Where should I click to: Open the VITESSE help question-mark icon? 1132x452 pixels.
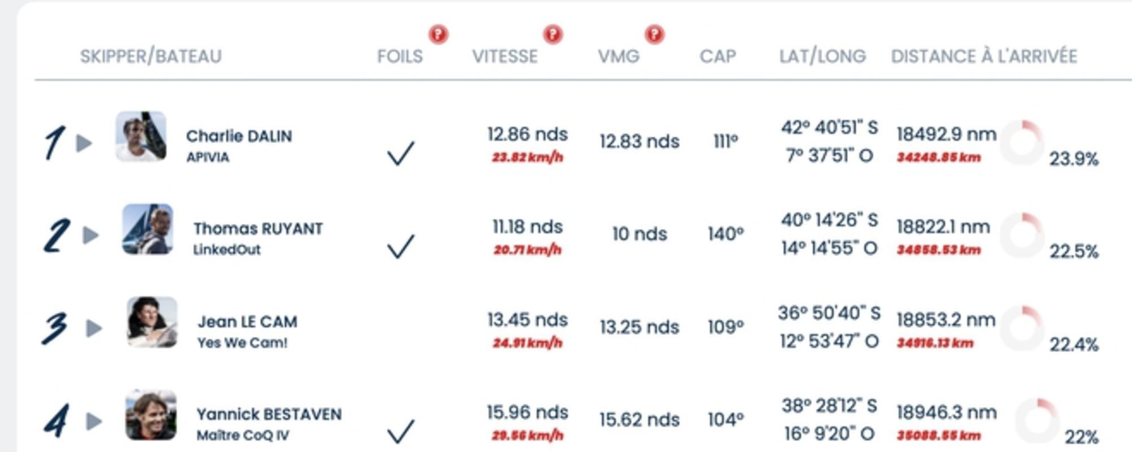click(553, 34)
